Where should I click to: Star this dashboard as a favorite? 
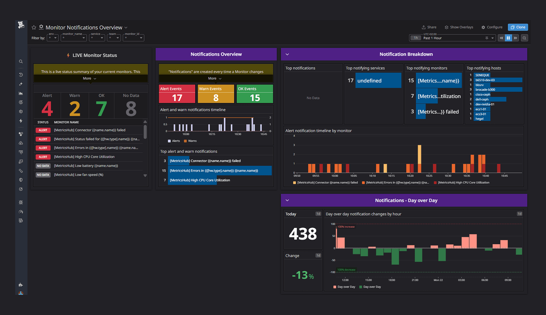click(34, 28)
